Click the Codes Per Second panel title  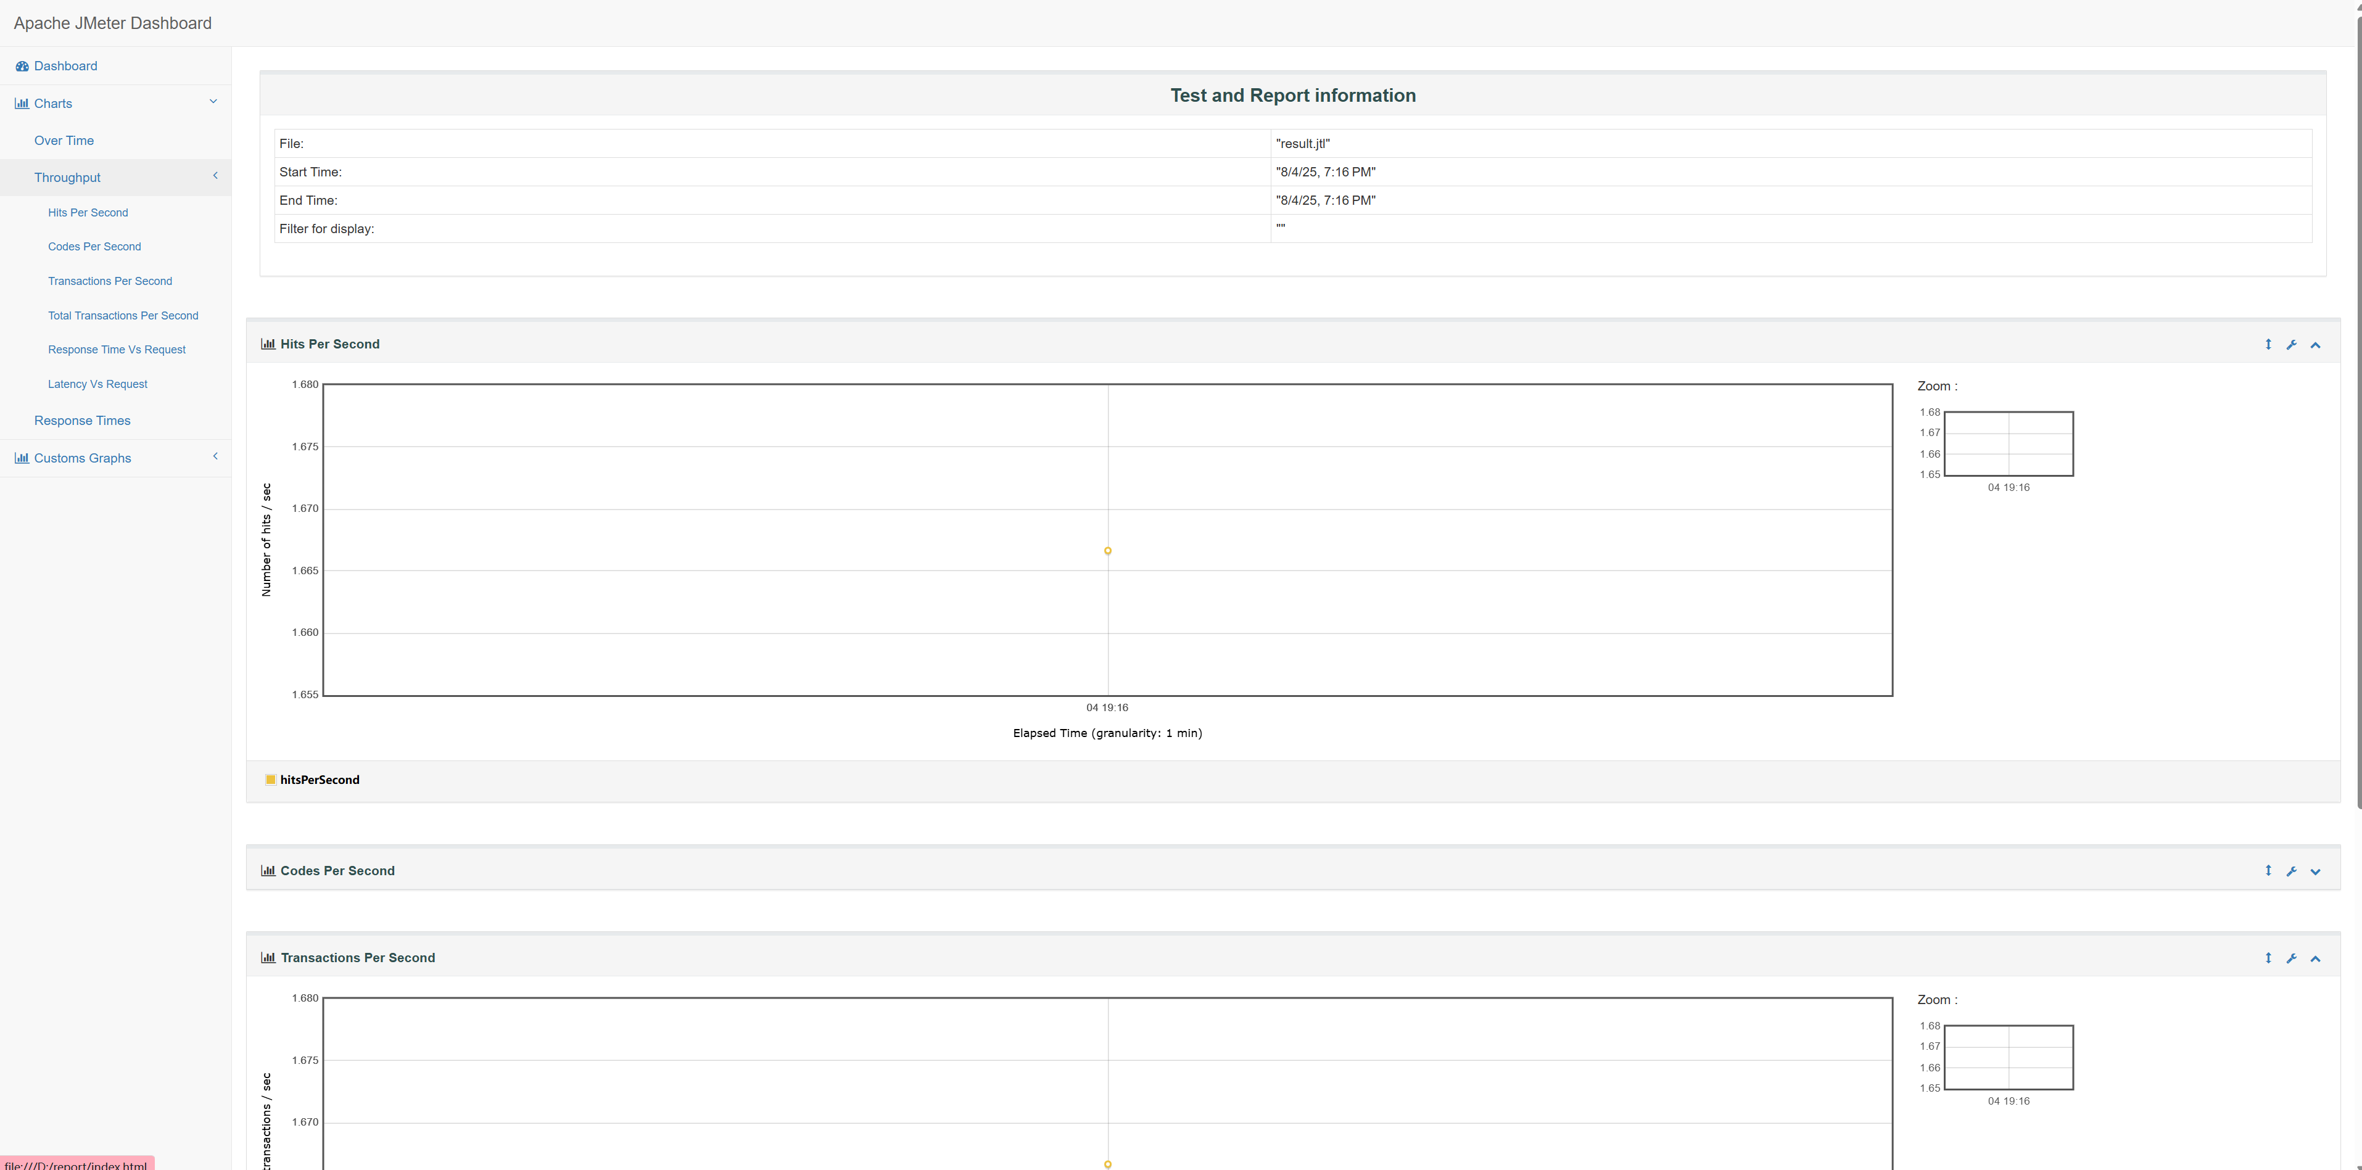pyautogui.click(x=337, y=871)
